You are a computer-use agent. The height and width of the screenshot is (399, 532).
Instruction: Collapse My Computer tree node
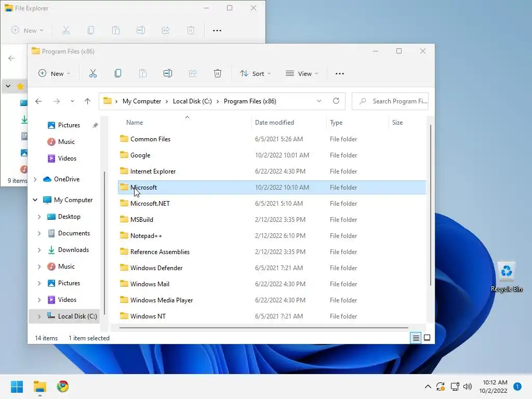[x=35, y=200]
